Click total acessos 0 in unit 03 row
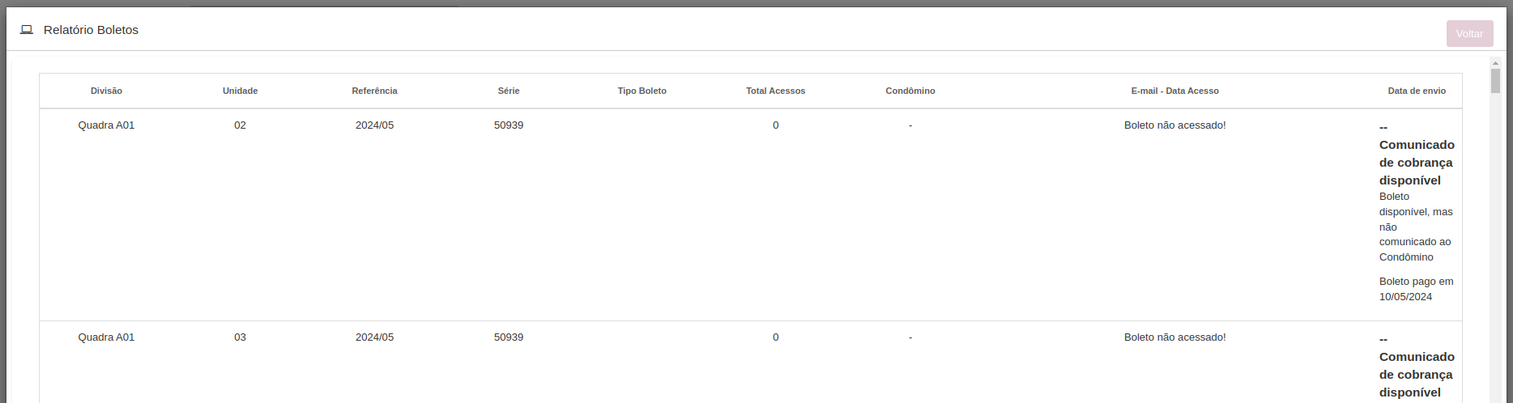 [775, 337]
